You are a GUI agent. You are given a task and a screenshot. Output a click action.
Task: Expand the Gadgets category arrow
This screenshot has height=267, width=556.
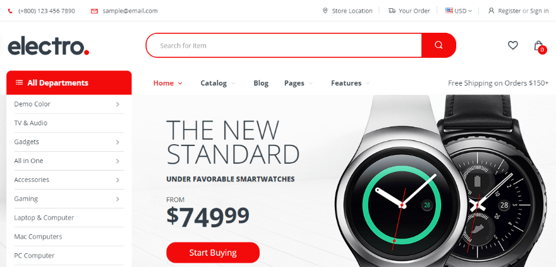[x=118, y=142]
